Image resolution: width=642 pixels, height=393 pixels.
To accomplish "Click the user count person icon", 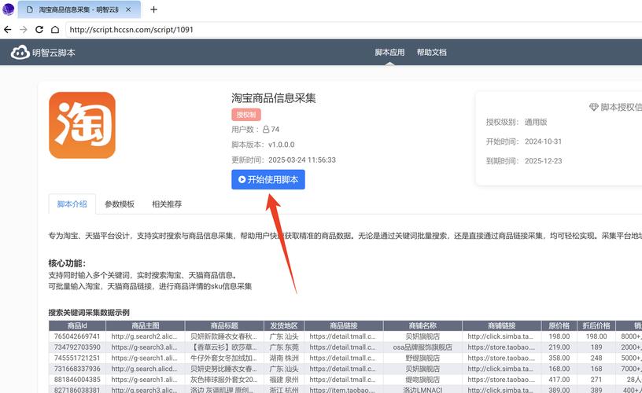I will pos(266,130).
